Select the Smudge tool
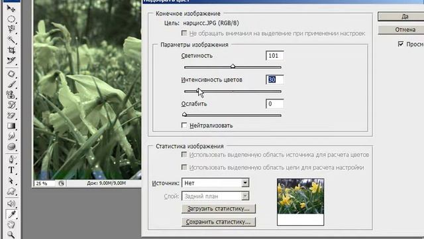The width and height of the screenshot is (424, 239). point(11,136)
